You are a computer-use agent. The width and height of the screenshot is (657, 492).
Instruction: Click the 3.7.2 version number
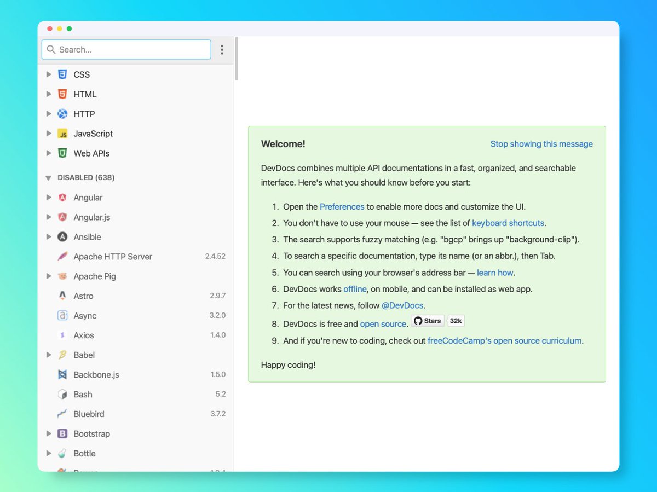pos(218,414)
